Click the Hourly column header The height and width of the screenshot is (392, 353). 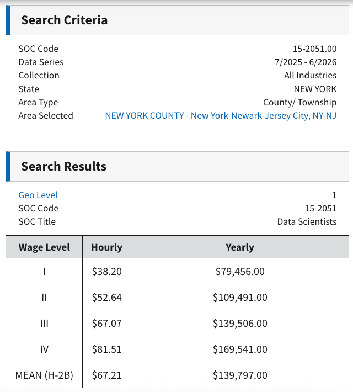click(x=106, y=247)
